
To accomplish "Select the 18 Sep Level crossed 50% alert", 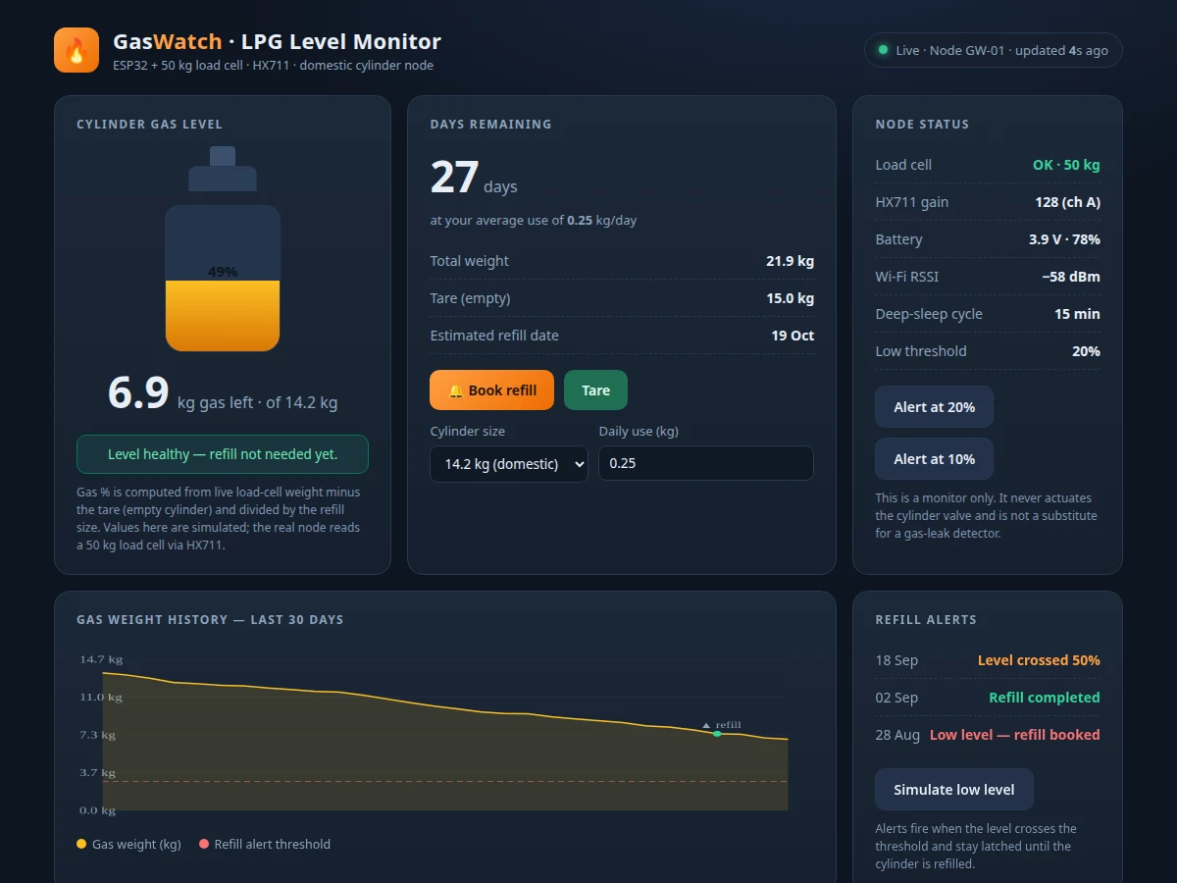I will [988, 660].
